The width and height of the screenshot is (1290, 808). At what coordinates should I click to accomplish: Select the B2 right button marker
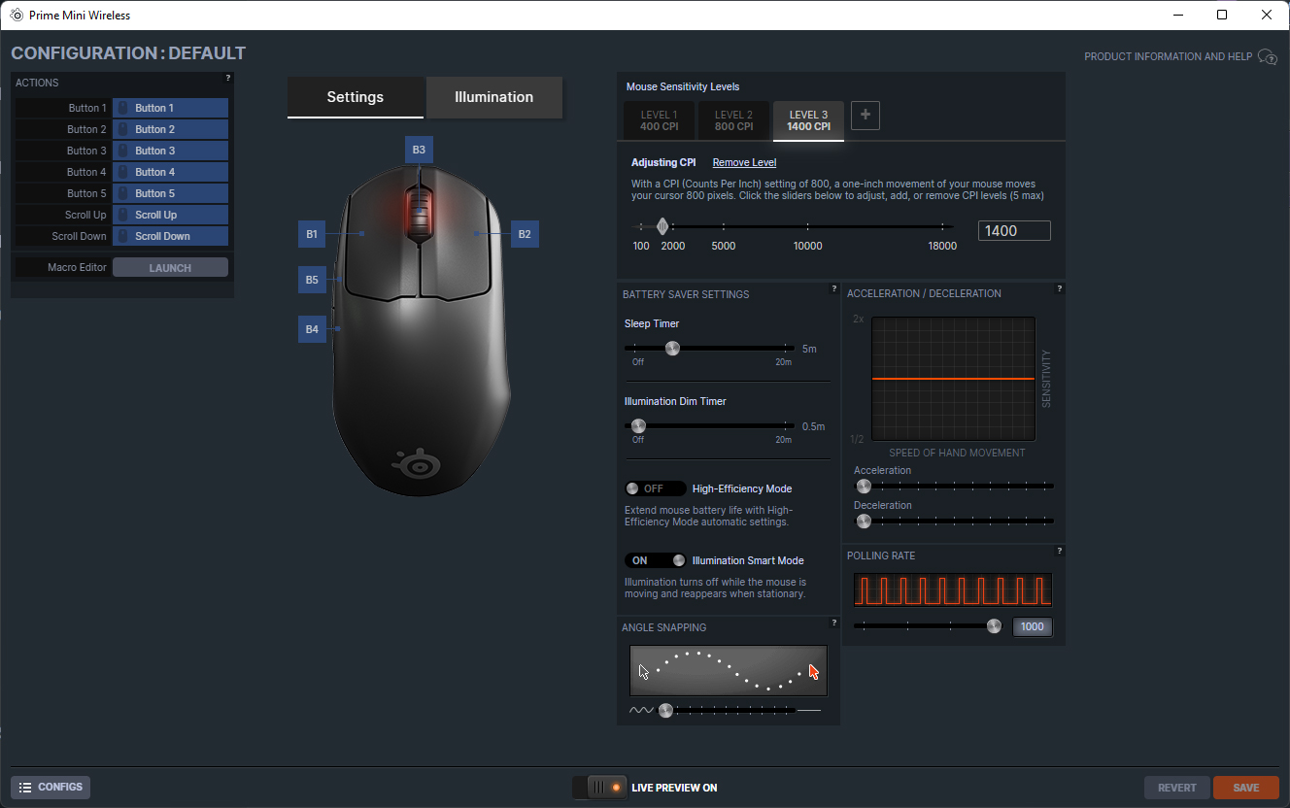click(x=525, y=234)
